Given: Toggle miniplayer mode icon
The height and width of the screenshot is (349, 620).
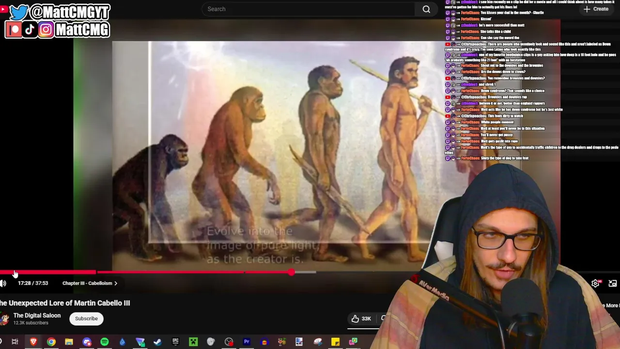Looking at the screenshot, I should tap(613, 284).
